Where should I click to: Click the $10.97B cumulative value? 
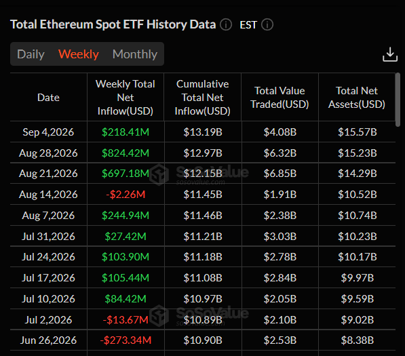(203, 298)
